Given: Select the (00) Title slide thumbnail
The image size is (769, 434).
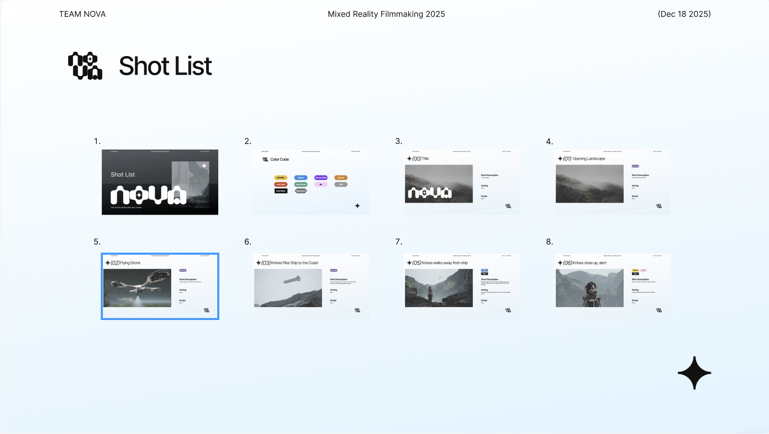Looking at the screenshot, I should (x=461, y=182).
